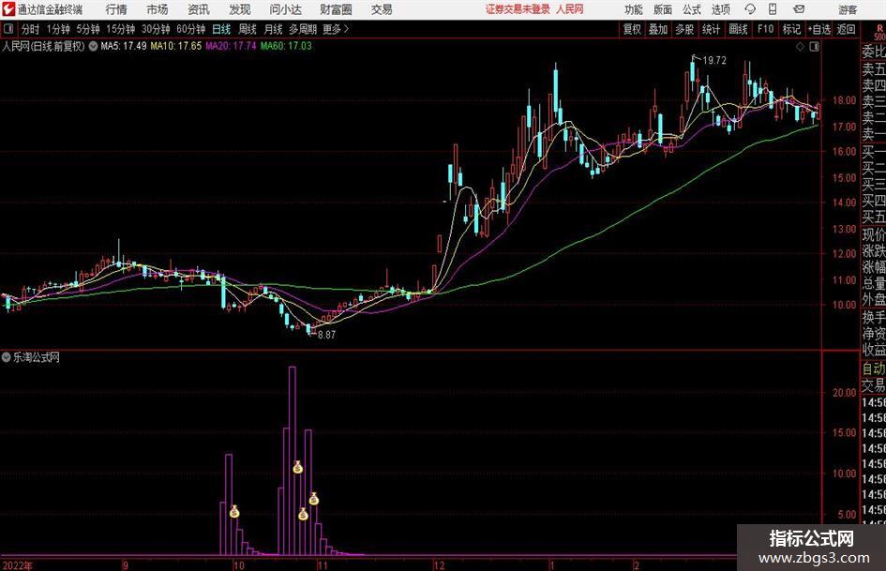The width and height of the screenshot is (886, 571).
Task: Open the customer service headset icon
Action: [x=750, y=9]
